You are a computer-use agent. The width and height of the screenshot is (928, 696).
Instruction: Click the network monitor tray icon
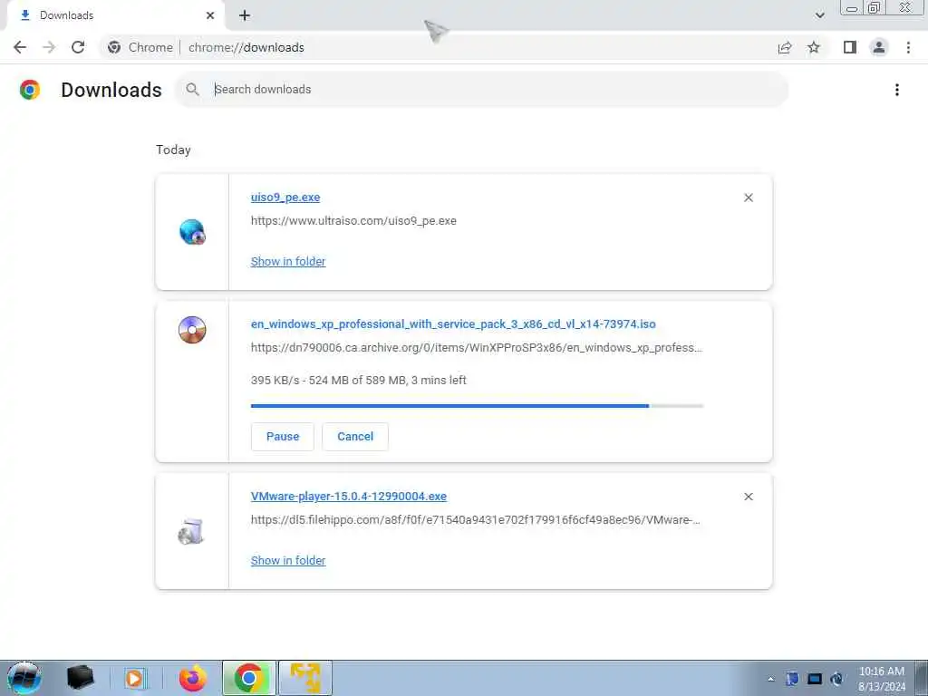tap(815, 679)
